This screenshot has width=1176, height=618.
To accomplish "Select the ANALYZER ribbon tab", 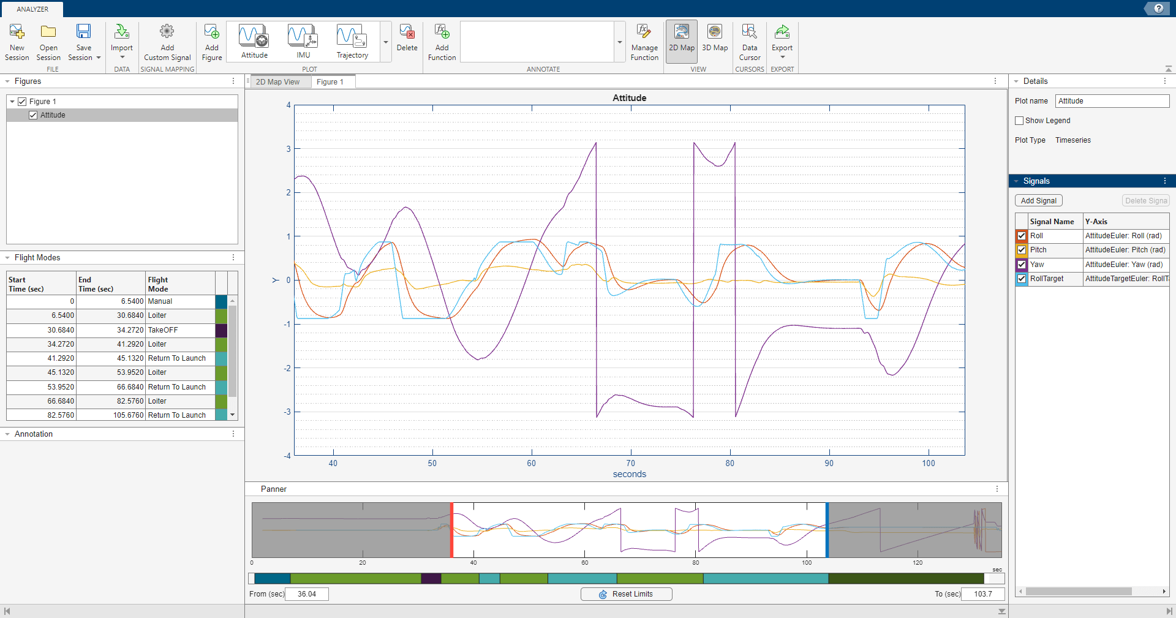I will [32, 9].
